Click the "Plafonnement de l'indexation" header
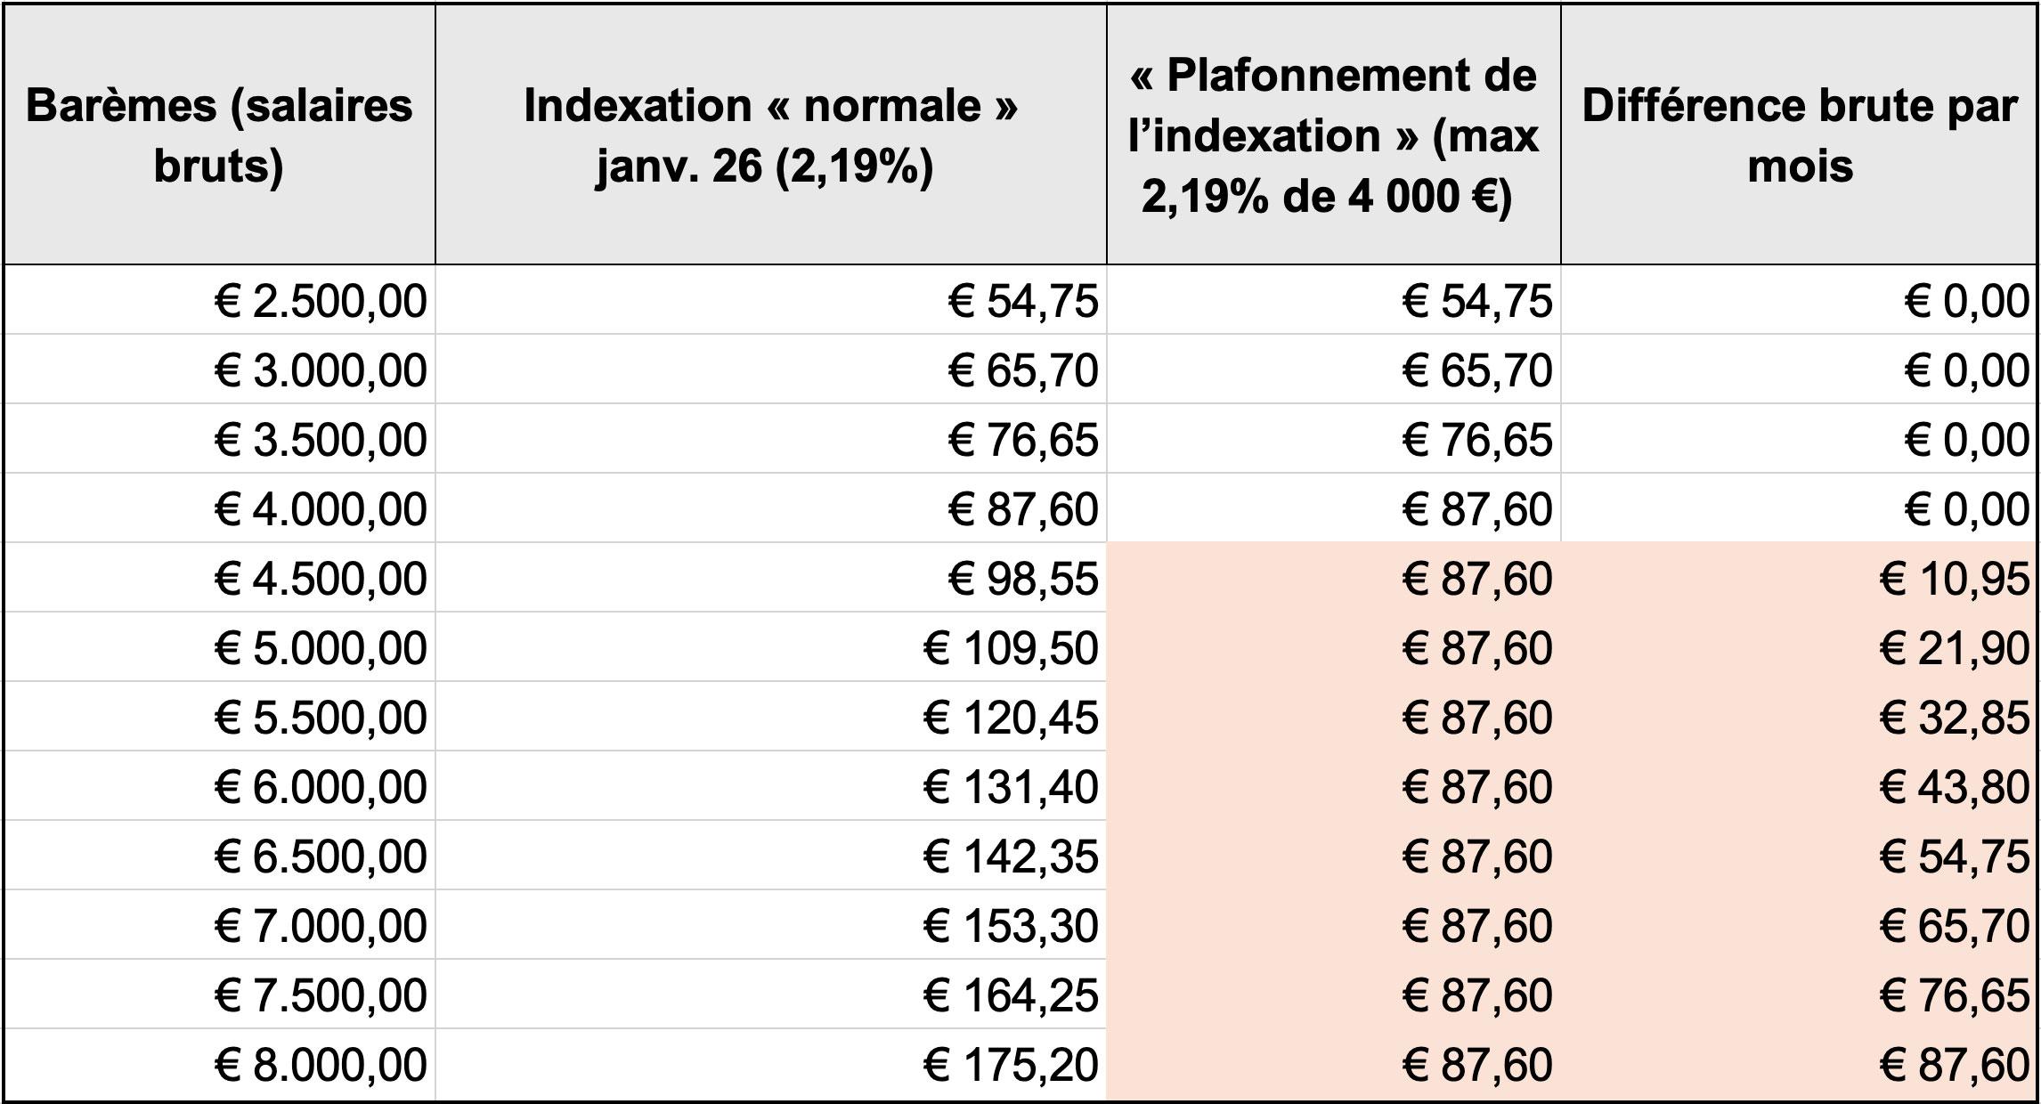The width and height of the screenshot is (2041, 1104). (1333, 135)
